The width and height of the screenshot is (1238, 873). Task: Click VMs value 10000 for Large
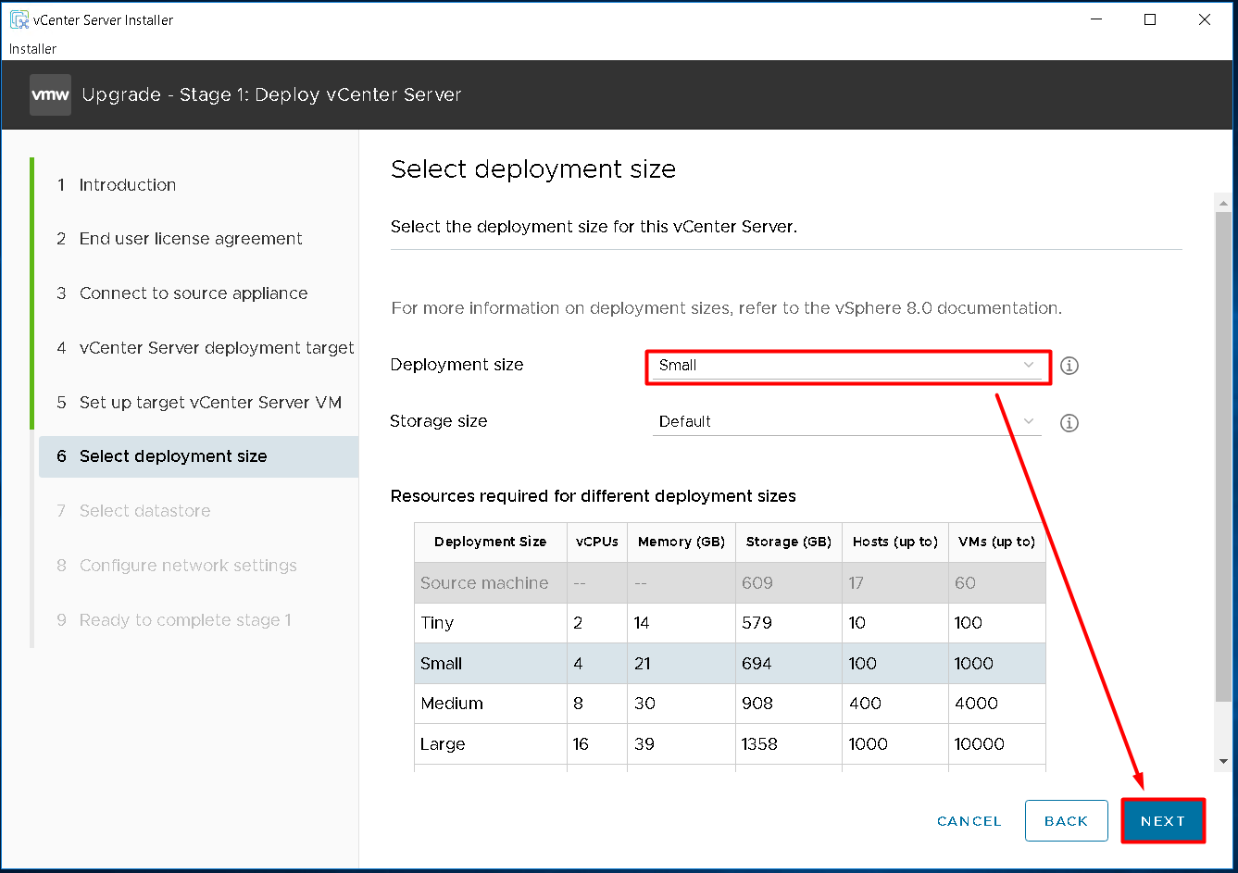[x=980, y=744]
